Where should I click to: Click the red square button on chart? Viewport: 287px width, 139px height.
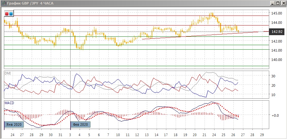point(7,14)
